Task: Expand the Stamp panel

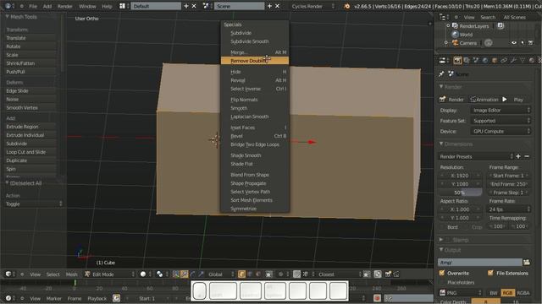Action: click(x=441, y=240)
